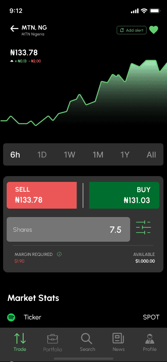Open the Portfolio briefcase tab
The height and width of the screenshot is (362, 167).
click(53, 342)
